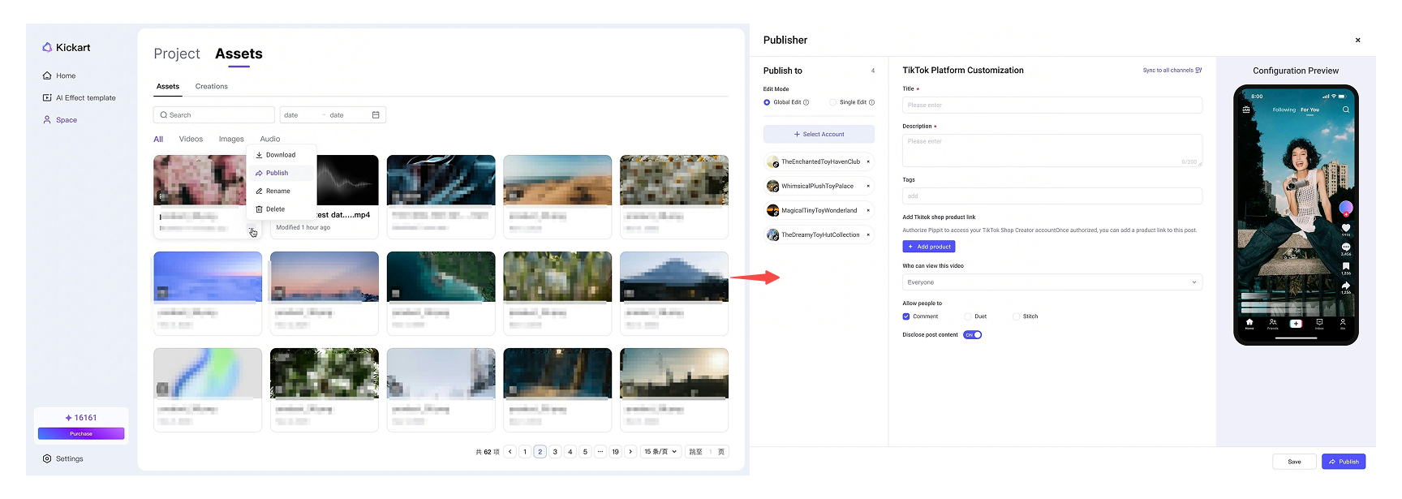Click the Title input field
The height and width of the screenshot is (499, 1402).
tap(1052, 105)
